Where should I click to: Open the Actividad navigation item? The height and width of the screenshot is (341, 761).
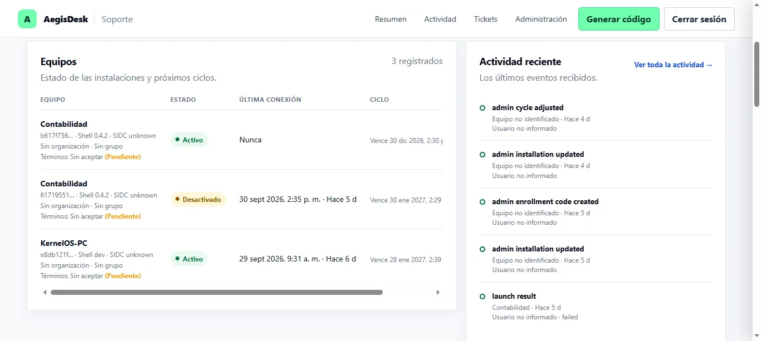[440, 19]
